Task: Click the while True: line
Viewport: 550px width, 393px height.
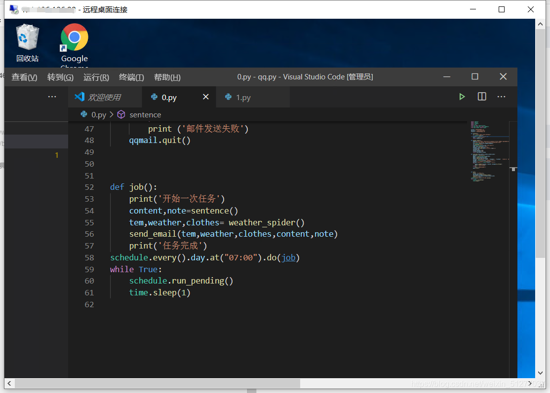Action: 136,269
